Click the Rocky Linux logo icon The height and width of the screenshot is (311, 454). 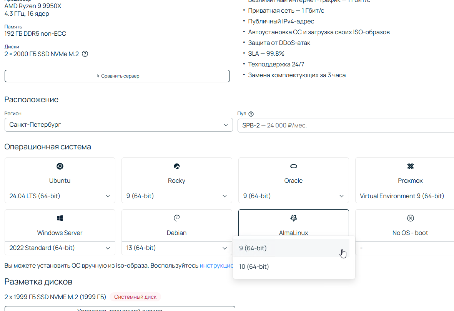[176, 166]
